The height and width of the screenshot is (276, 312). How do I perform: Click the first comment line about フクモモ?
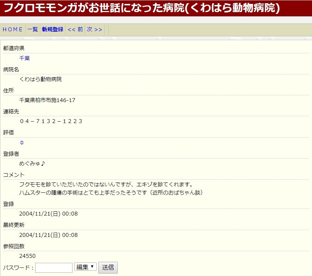click(106, 185)
